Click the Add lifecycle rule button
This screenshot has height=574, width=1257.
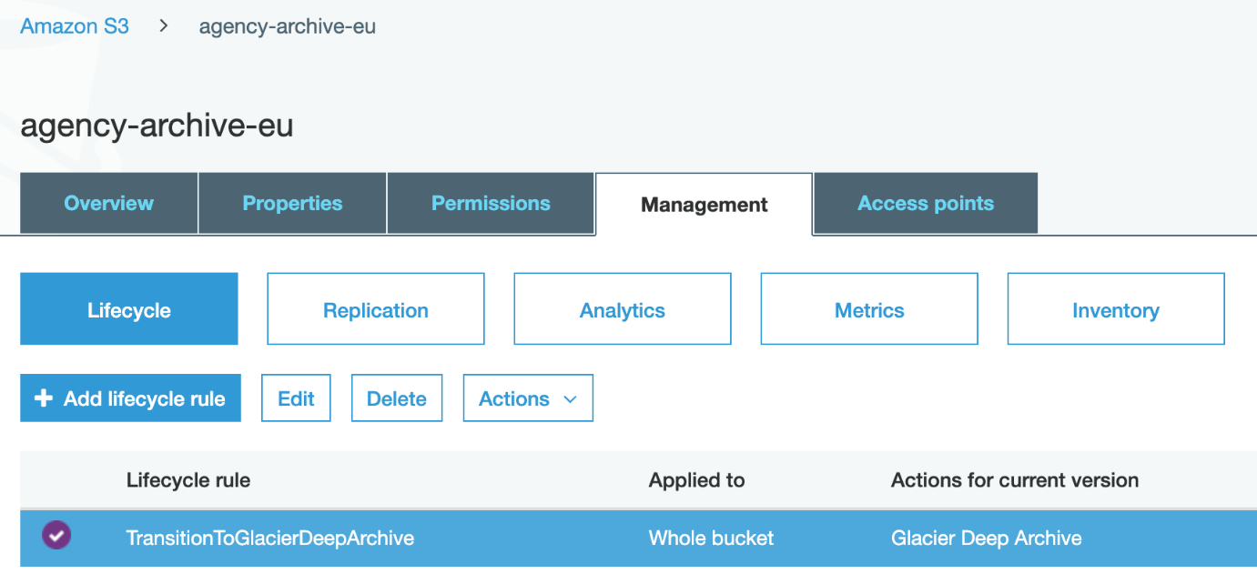pos(130,398)
